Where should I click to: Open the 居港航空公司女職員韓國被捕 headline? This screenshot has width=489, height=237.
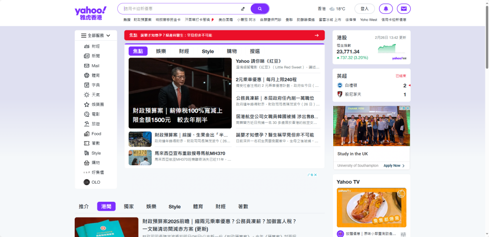(x=277, y=117)
